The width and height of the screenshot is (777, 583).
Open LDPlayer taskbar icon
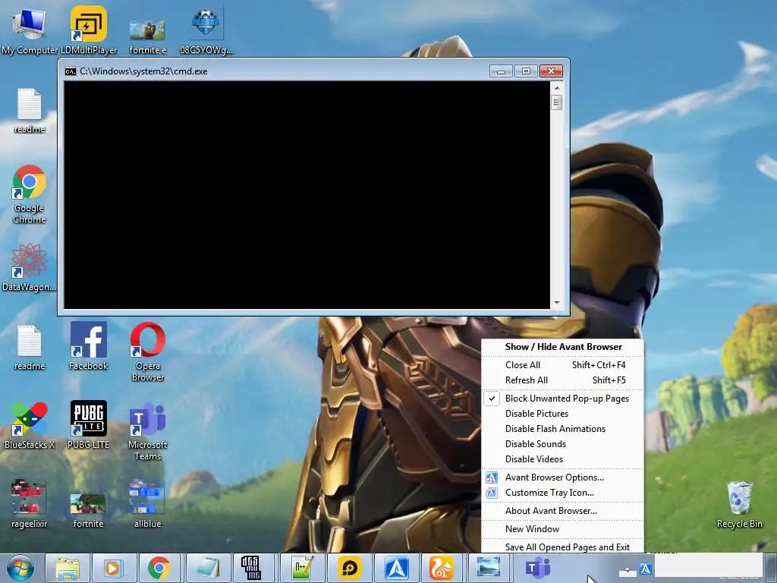tap(350, 568)
